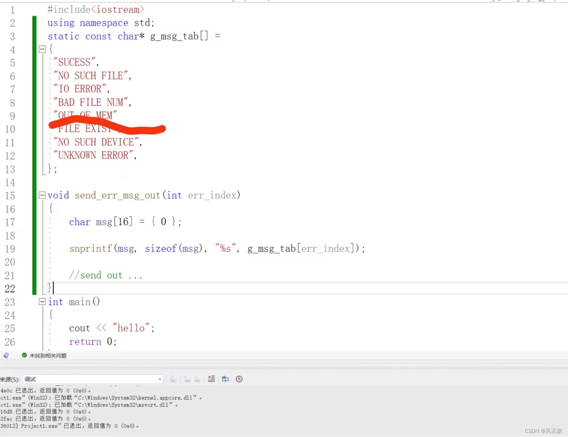
Task: Click the output line loading msvcrt.dll
Action: 89,405
